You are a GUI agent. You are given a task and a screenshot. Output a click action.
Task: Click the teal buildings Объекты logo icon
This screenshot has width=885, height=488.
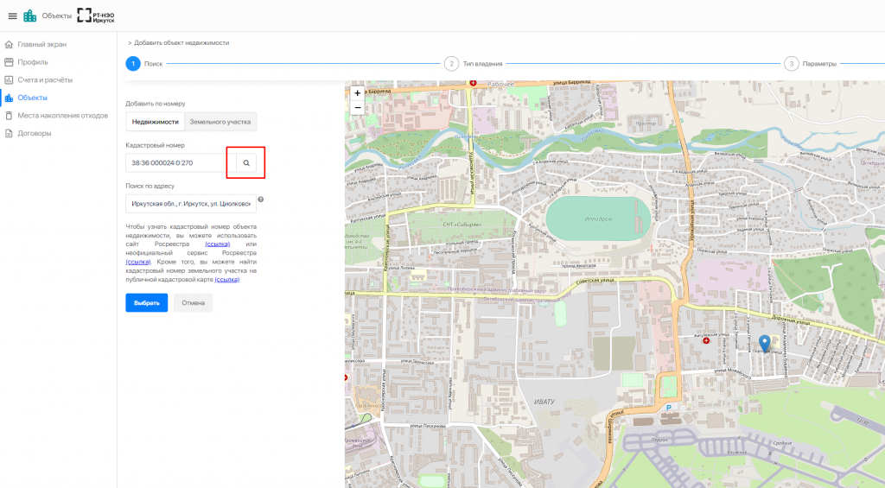pos(30,16)
